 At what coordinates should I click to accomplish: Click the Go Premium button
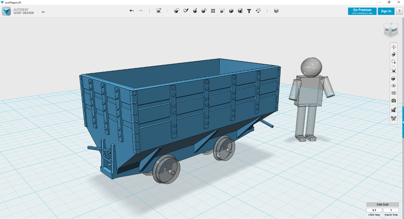tap(362, 11)
